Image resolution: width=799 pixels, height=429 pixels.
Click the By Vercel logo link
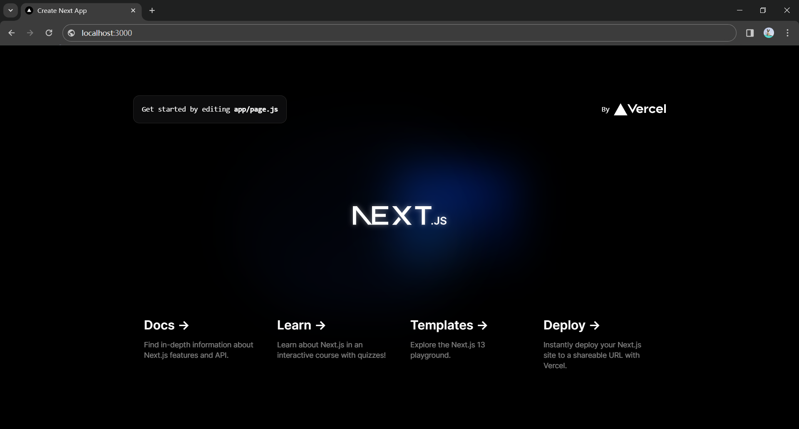634,109
